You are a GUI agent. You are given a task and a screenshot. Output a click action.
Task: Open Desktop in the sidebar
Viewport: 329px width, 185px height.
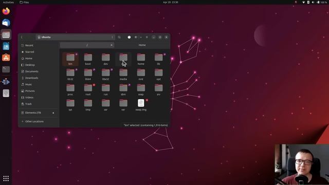point(39,65)
